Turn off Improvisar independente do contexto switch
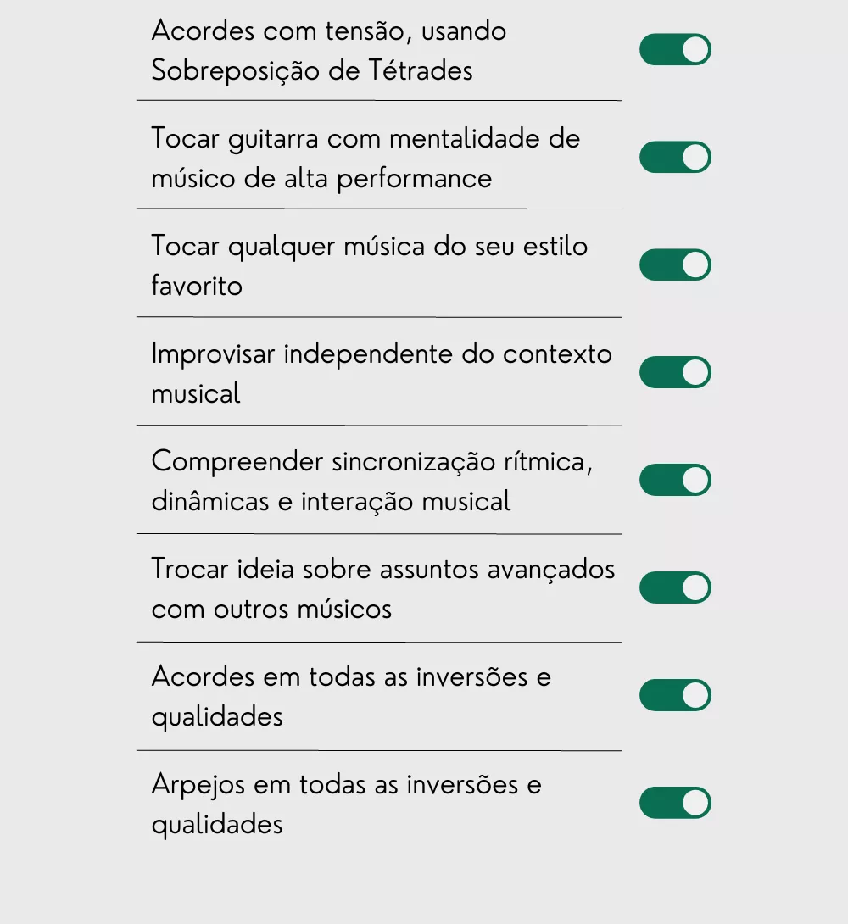848x924 pixels. [675, 373]
